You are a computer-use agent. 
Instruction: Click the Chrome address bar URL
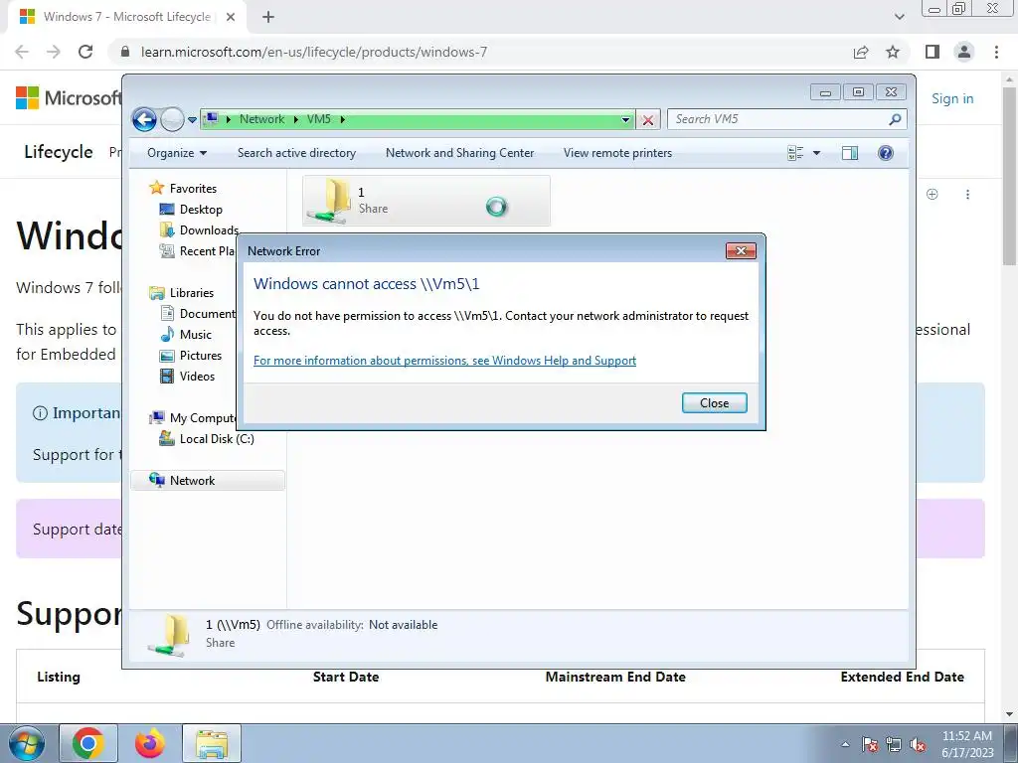click(314, 52)
